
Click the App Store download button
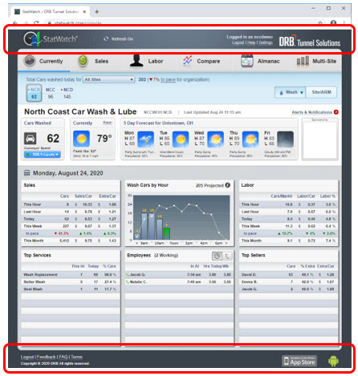(299, 361)
